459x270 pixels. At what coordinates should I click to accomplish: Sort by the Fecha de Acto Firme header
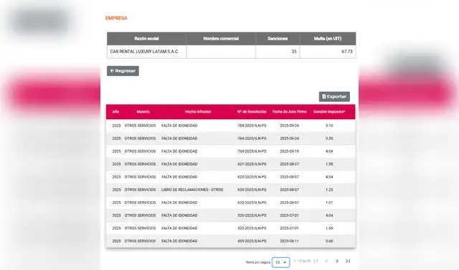[x=289, y=112]
